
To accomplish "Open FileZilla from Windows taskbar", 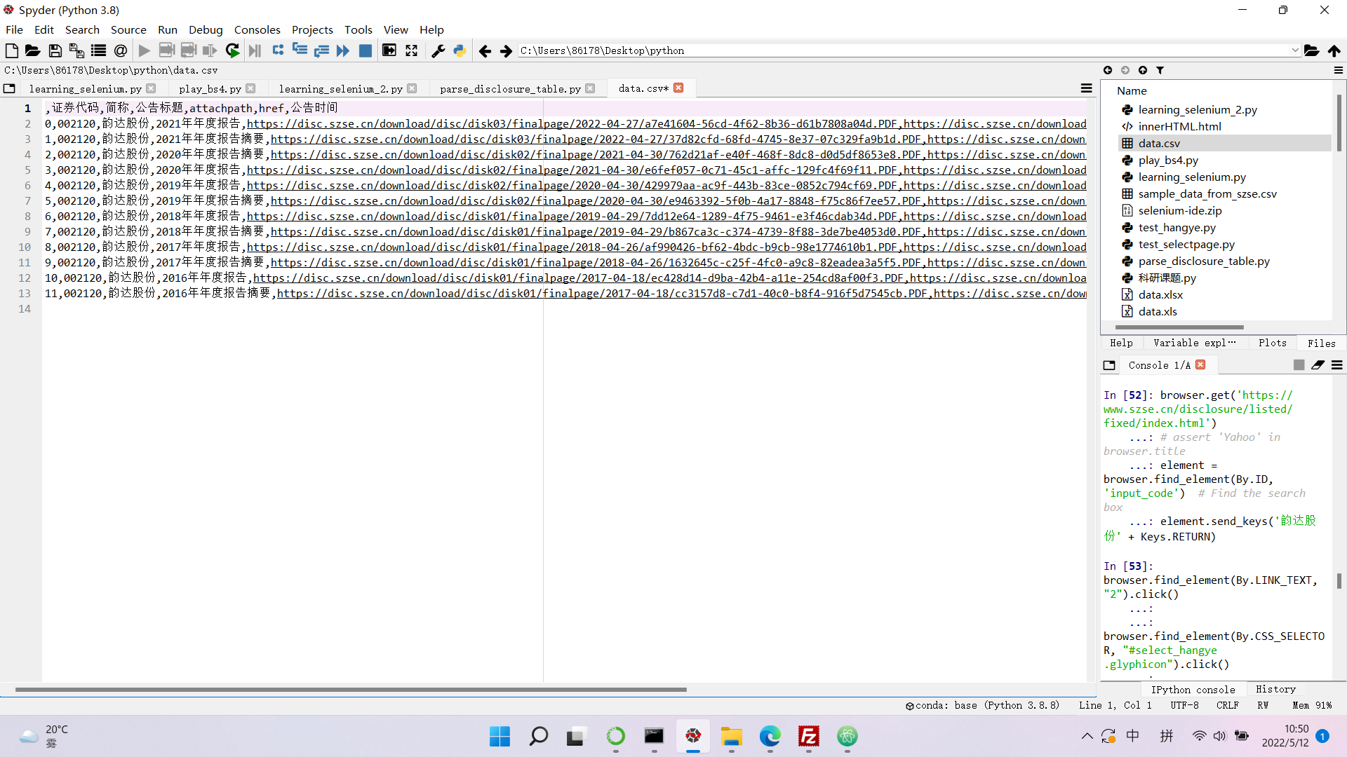I will point(808,736).
